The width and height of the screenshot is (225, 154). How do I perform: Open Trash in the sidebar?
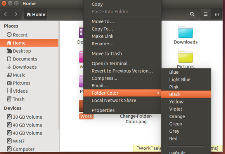(x=29, y=99)
